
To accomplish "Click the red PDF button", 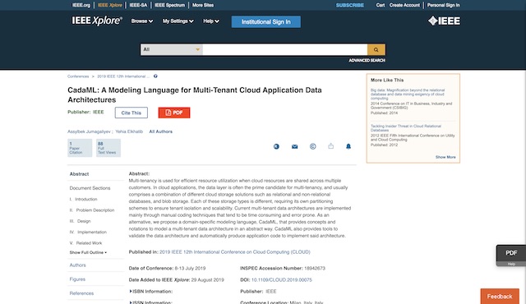I will 174,113.
